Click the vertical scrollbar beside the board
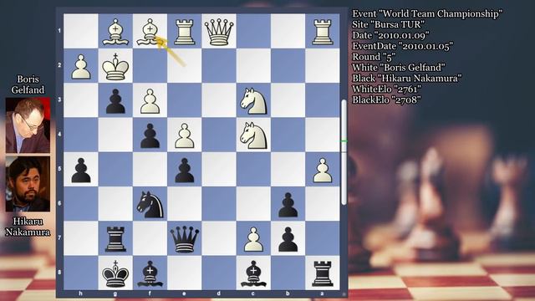Image resolution: width=535 pixels, height=301 pixels. click(344, 152)
